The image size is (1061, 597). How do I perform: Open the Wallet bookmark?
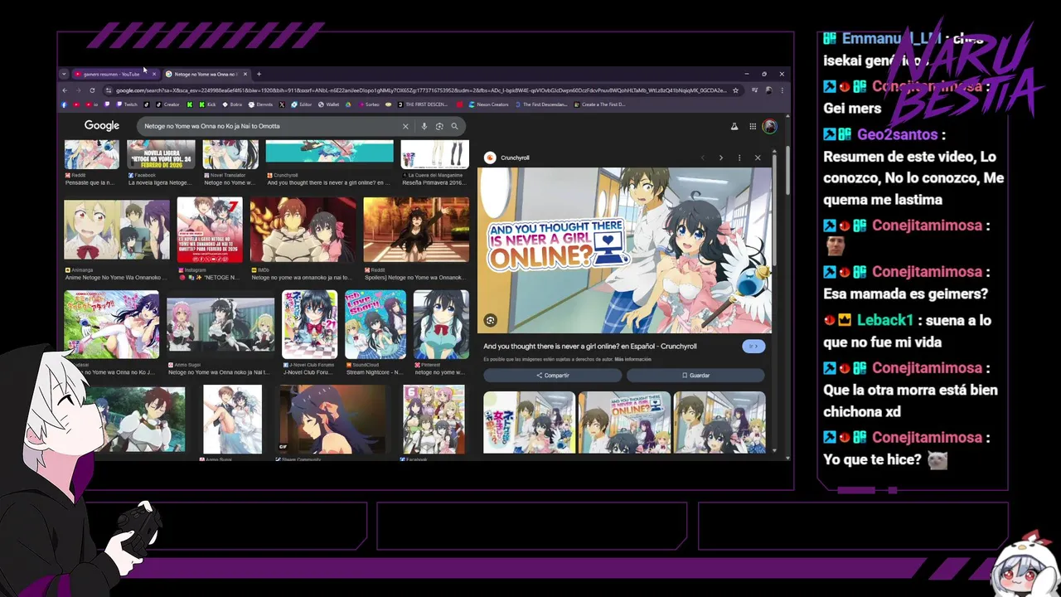coord(329,104)
